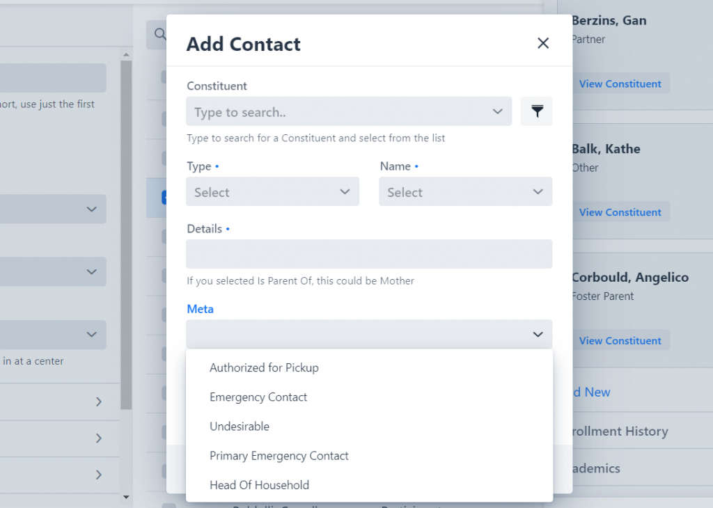Image resolution: width=713 pixels, height=508 pixels.
Task: Choose Emergency Contact option
Action: tap(258, 397)
